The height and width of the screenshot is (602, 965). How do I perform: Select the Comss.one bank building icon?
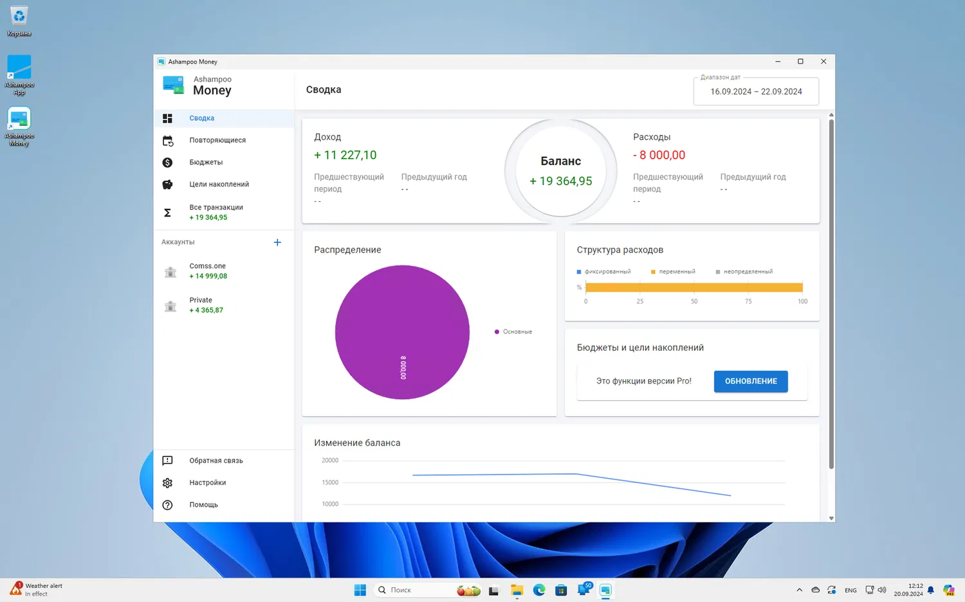pyautogui.click(x=170, y=272)
